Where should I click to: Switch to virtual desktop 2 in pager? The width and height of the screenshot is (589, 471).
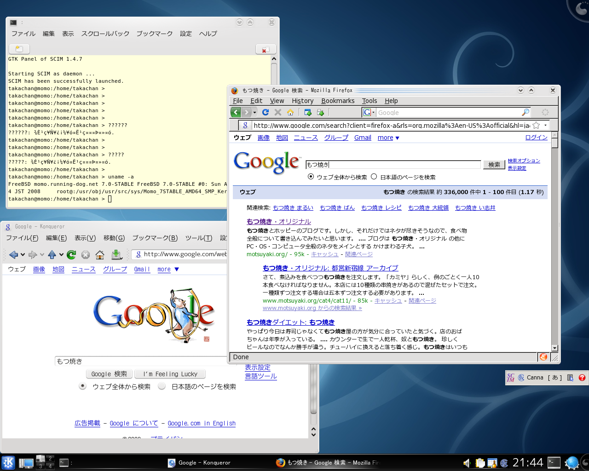pyautogui.click(x=50, y=459)
